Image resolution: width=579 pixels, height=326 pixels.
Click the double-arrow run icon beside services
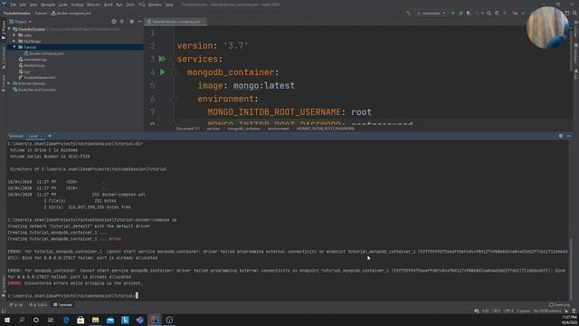(162, 59)
